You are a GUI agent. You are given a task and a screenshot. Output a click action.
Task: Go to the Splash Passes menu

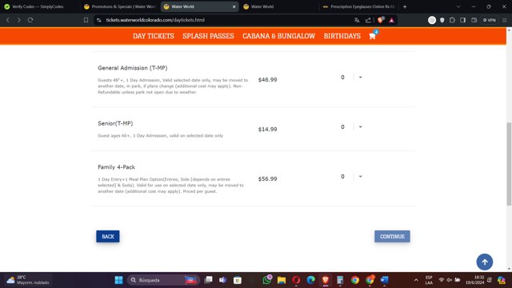[208, 36]
